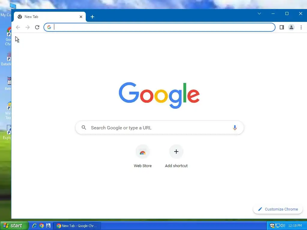The image size is (307, 230).
Task: Minimize the Chrome window
Action: [273, 13]
